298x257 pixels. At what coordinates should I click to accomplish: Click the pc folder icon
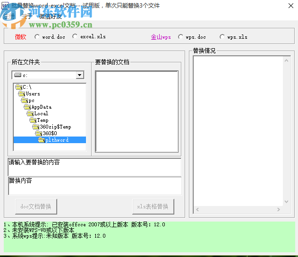tap(25, 100)
